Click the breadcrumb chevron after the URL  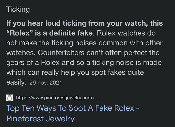click(x=94, y=98)
